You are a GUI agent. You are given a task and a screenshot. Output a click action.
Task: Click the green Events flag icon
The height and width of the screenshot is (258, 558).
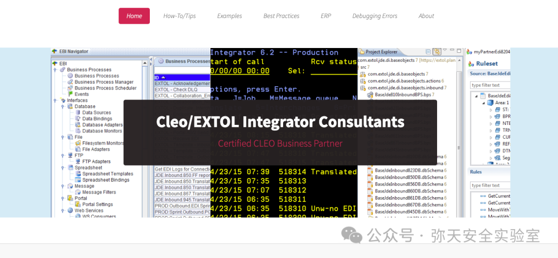70,94
